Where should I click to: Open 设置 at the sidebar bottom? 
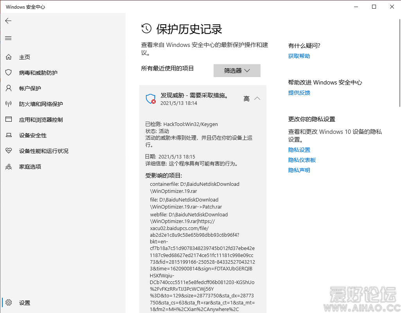pos(25,303)
